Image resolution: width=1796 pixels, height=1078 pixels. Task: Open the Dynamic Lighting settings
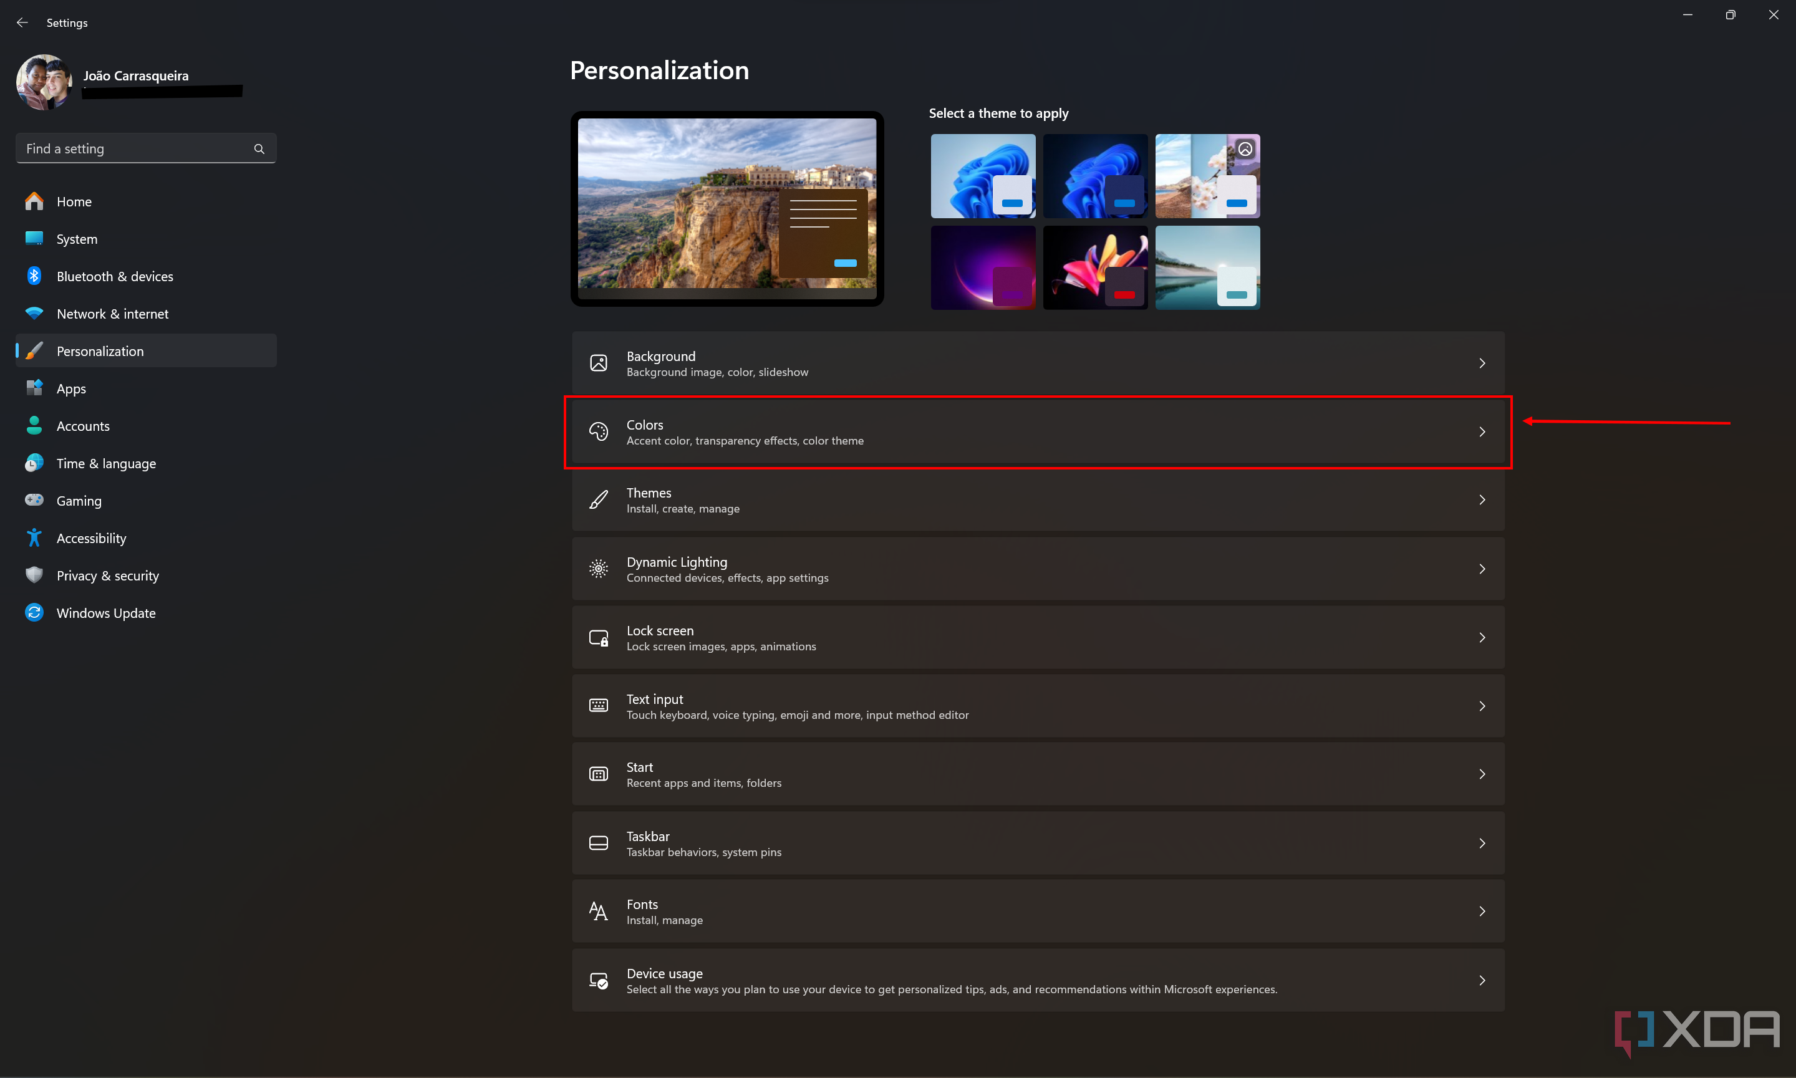1038,569
